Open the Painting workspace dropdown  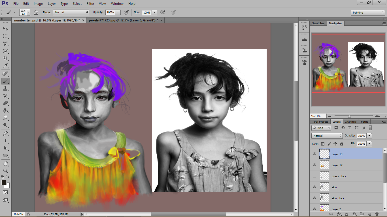pos(368,13)
